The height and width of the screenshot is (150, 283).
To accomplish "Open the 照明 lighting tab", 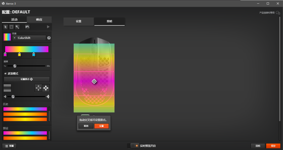I will (x=109, y=21).
